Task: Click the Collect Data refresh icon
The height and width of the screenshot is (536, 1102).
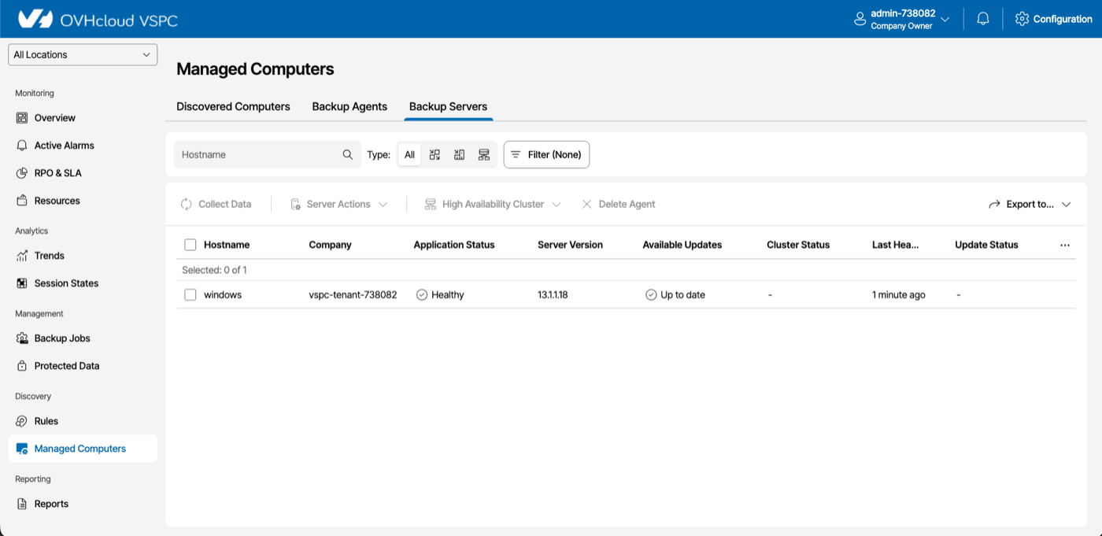Action: (x=187, y=204)
